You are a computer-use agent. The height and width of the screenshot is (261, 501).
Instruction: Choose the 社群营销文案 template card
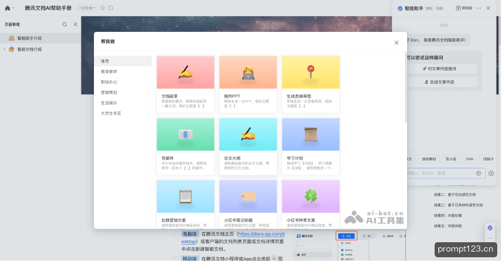[185, 204]
